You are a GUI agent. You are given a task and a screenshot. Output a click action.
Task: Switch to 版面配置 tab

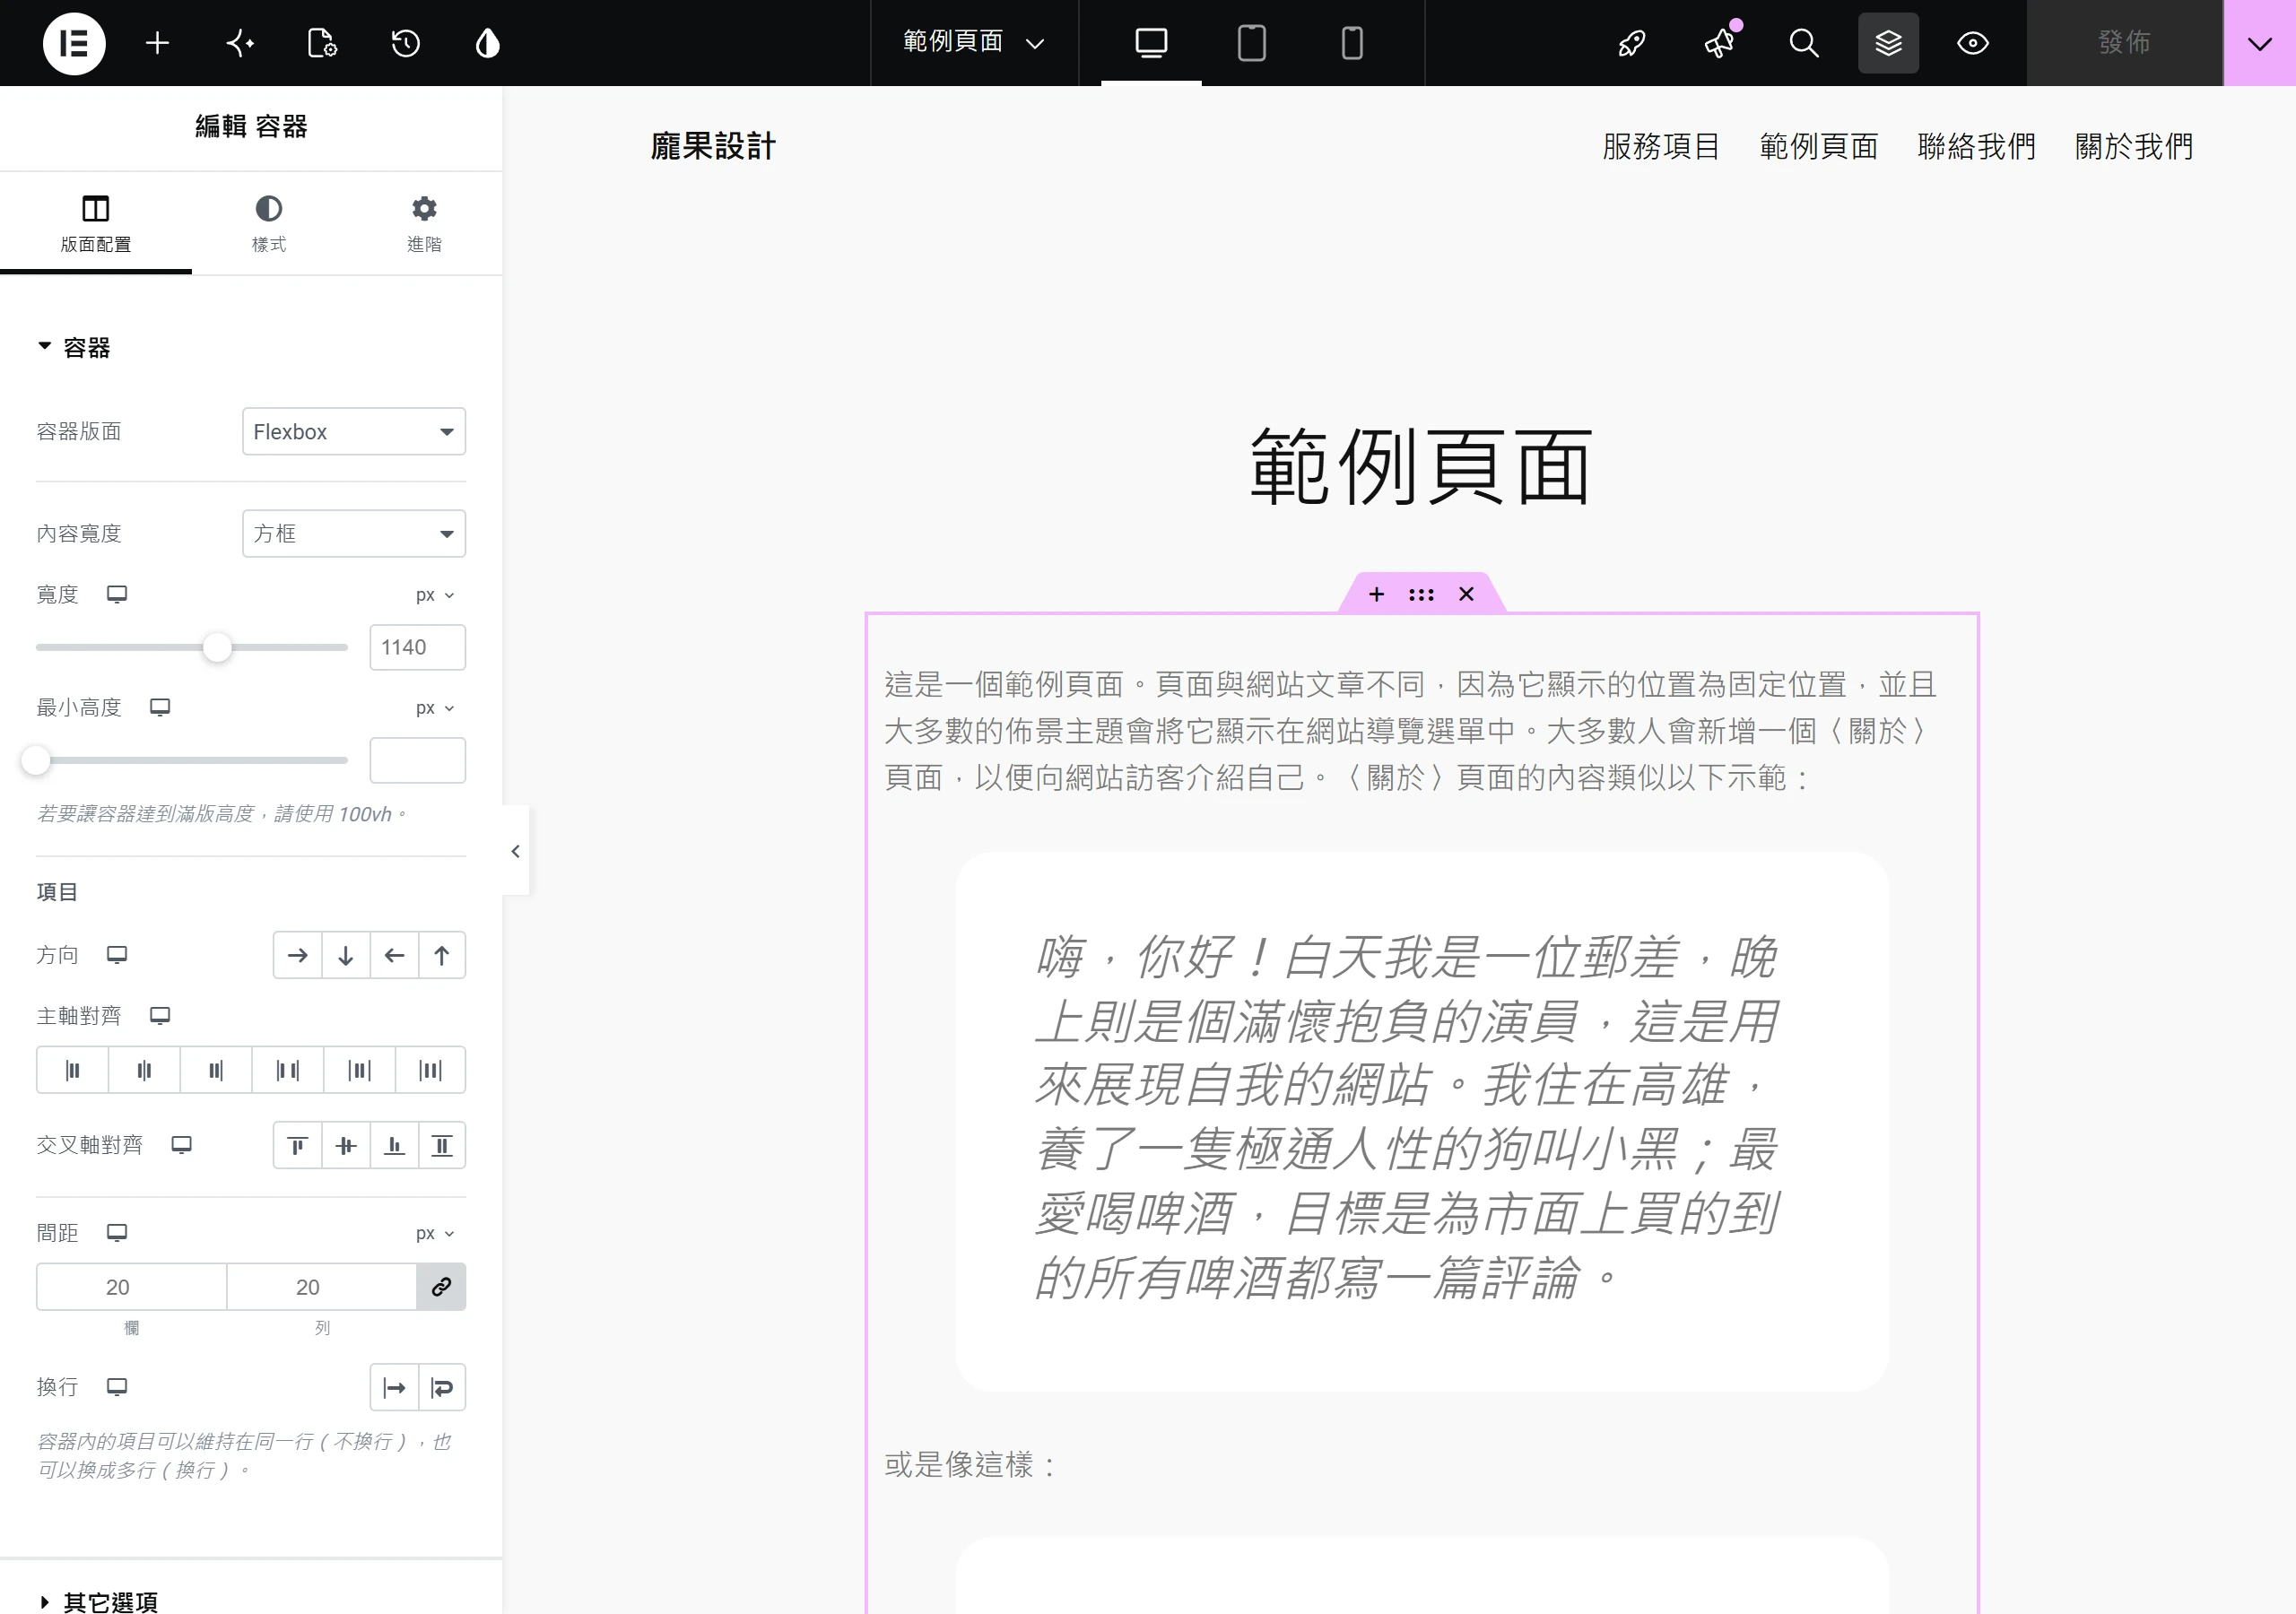[96, 223]
